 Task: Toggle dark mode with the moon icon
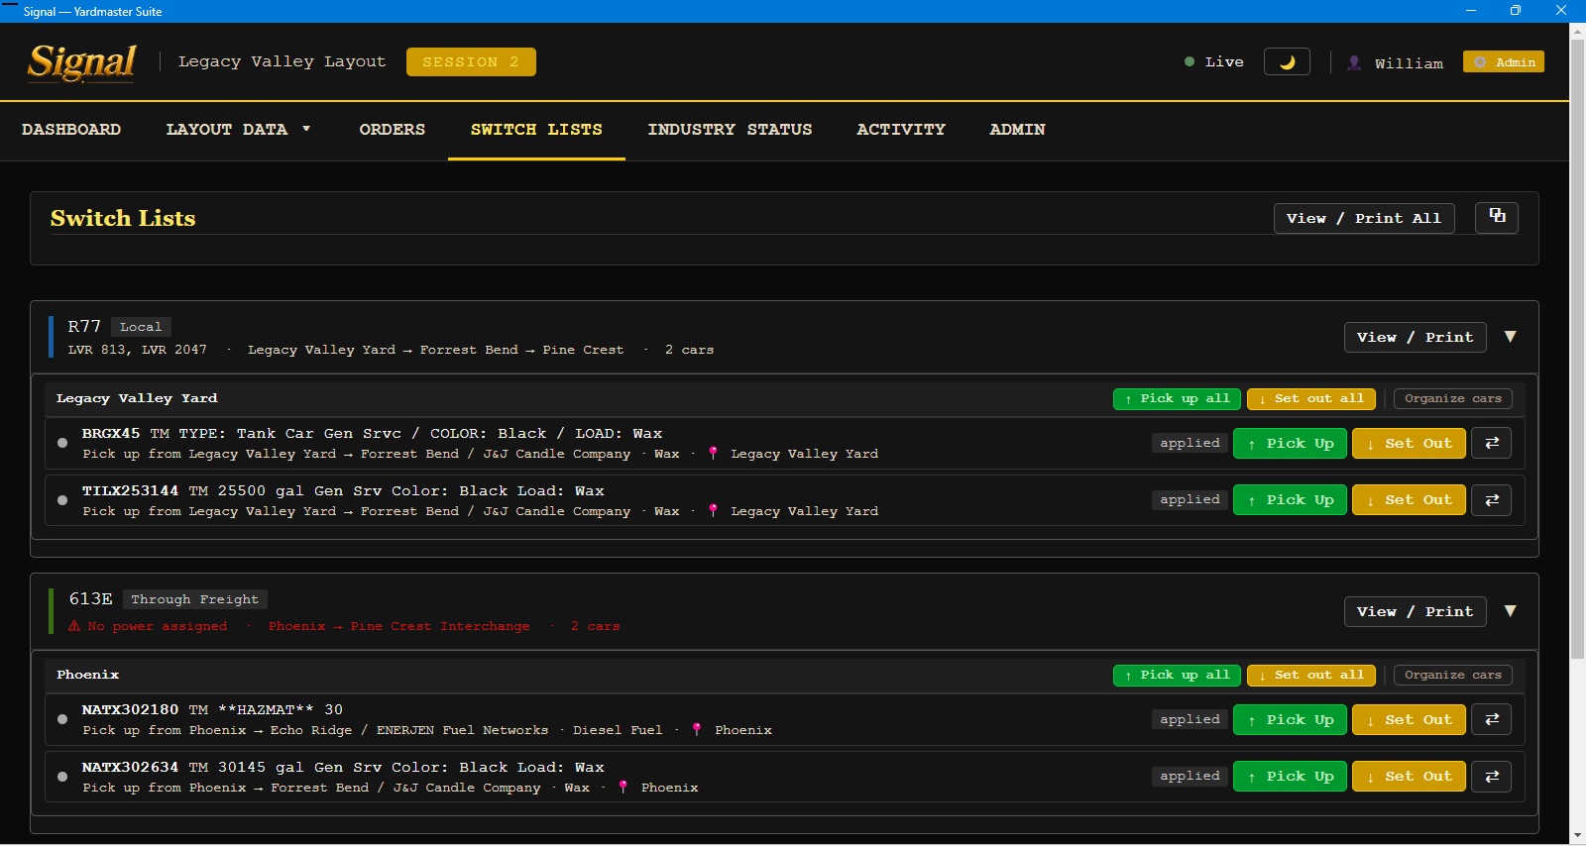(1287, 62)
